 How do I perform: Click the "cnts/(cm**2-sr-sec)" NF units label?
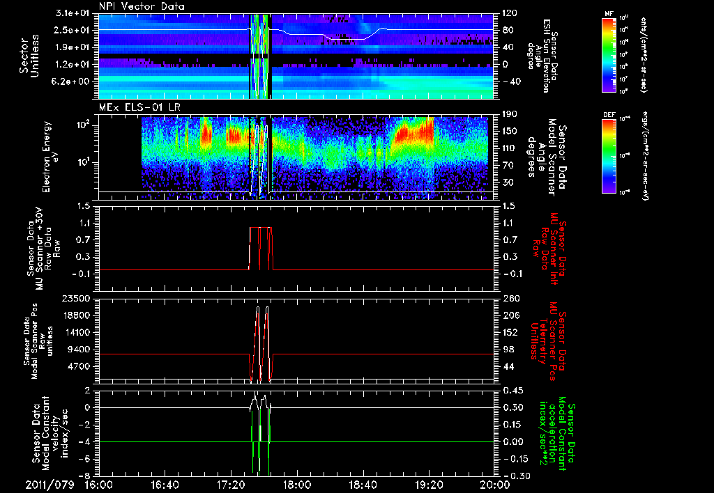point(644,55)
